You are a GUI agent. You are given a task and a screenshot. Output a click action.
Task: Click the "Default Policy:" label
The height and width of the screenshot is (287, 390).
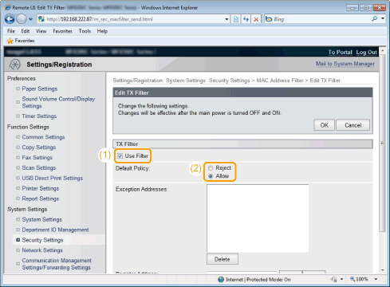[x=132, y=168]
